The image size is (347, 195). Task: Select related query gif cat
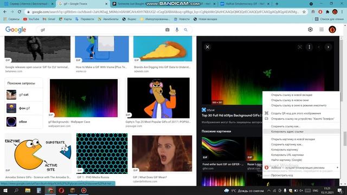[x=24, y=95]
